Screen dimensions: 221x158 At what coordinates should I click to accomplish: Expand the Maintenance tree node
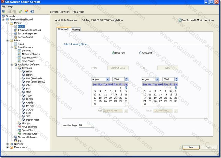pos(7,147)
